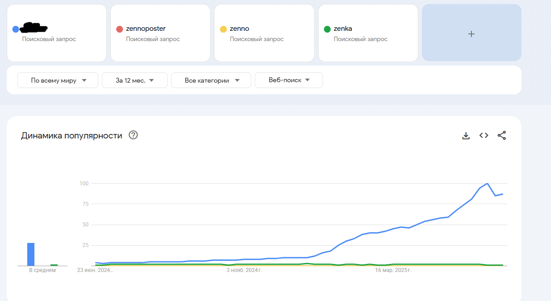Open help for Динамика популярности
This screenshot has width=551, height=301.
click(133, 135)
